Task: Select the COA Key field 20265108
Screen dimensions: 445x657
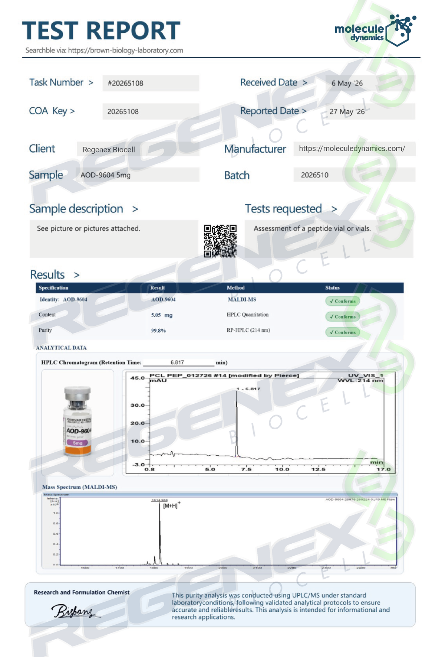Action: click(x=151, y=111)
